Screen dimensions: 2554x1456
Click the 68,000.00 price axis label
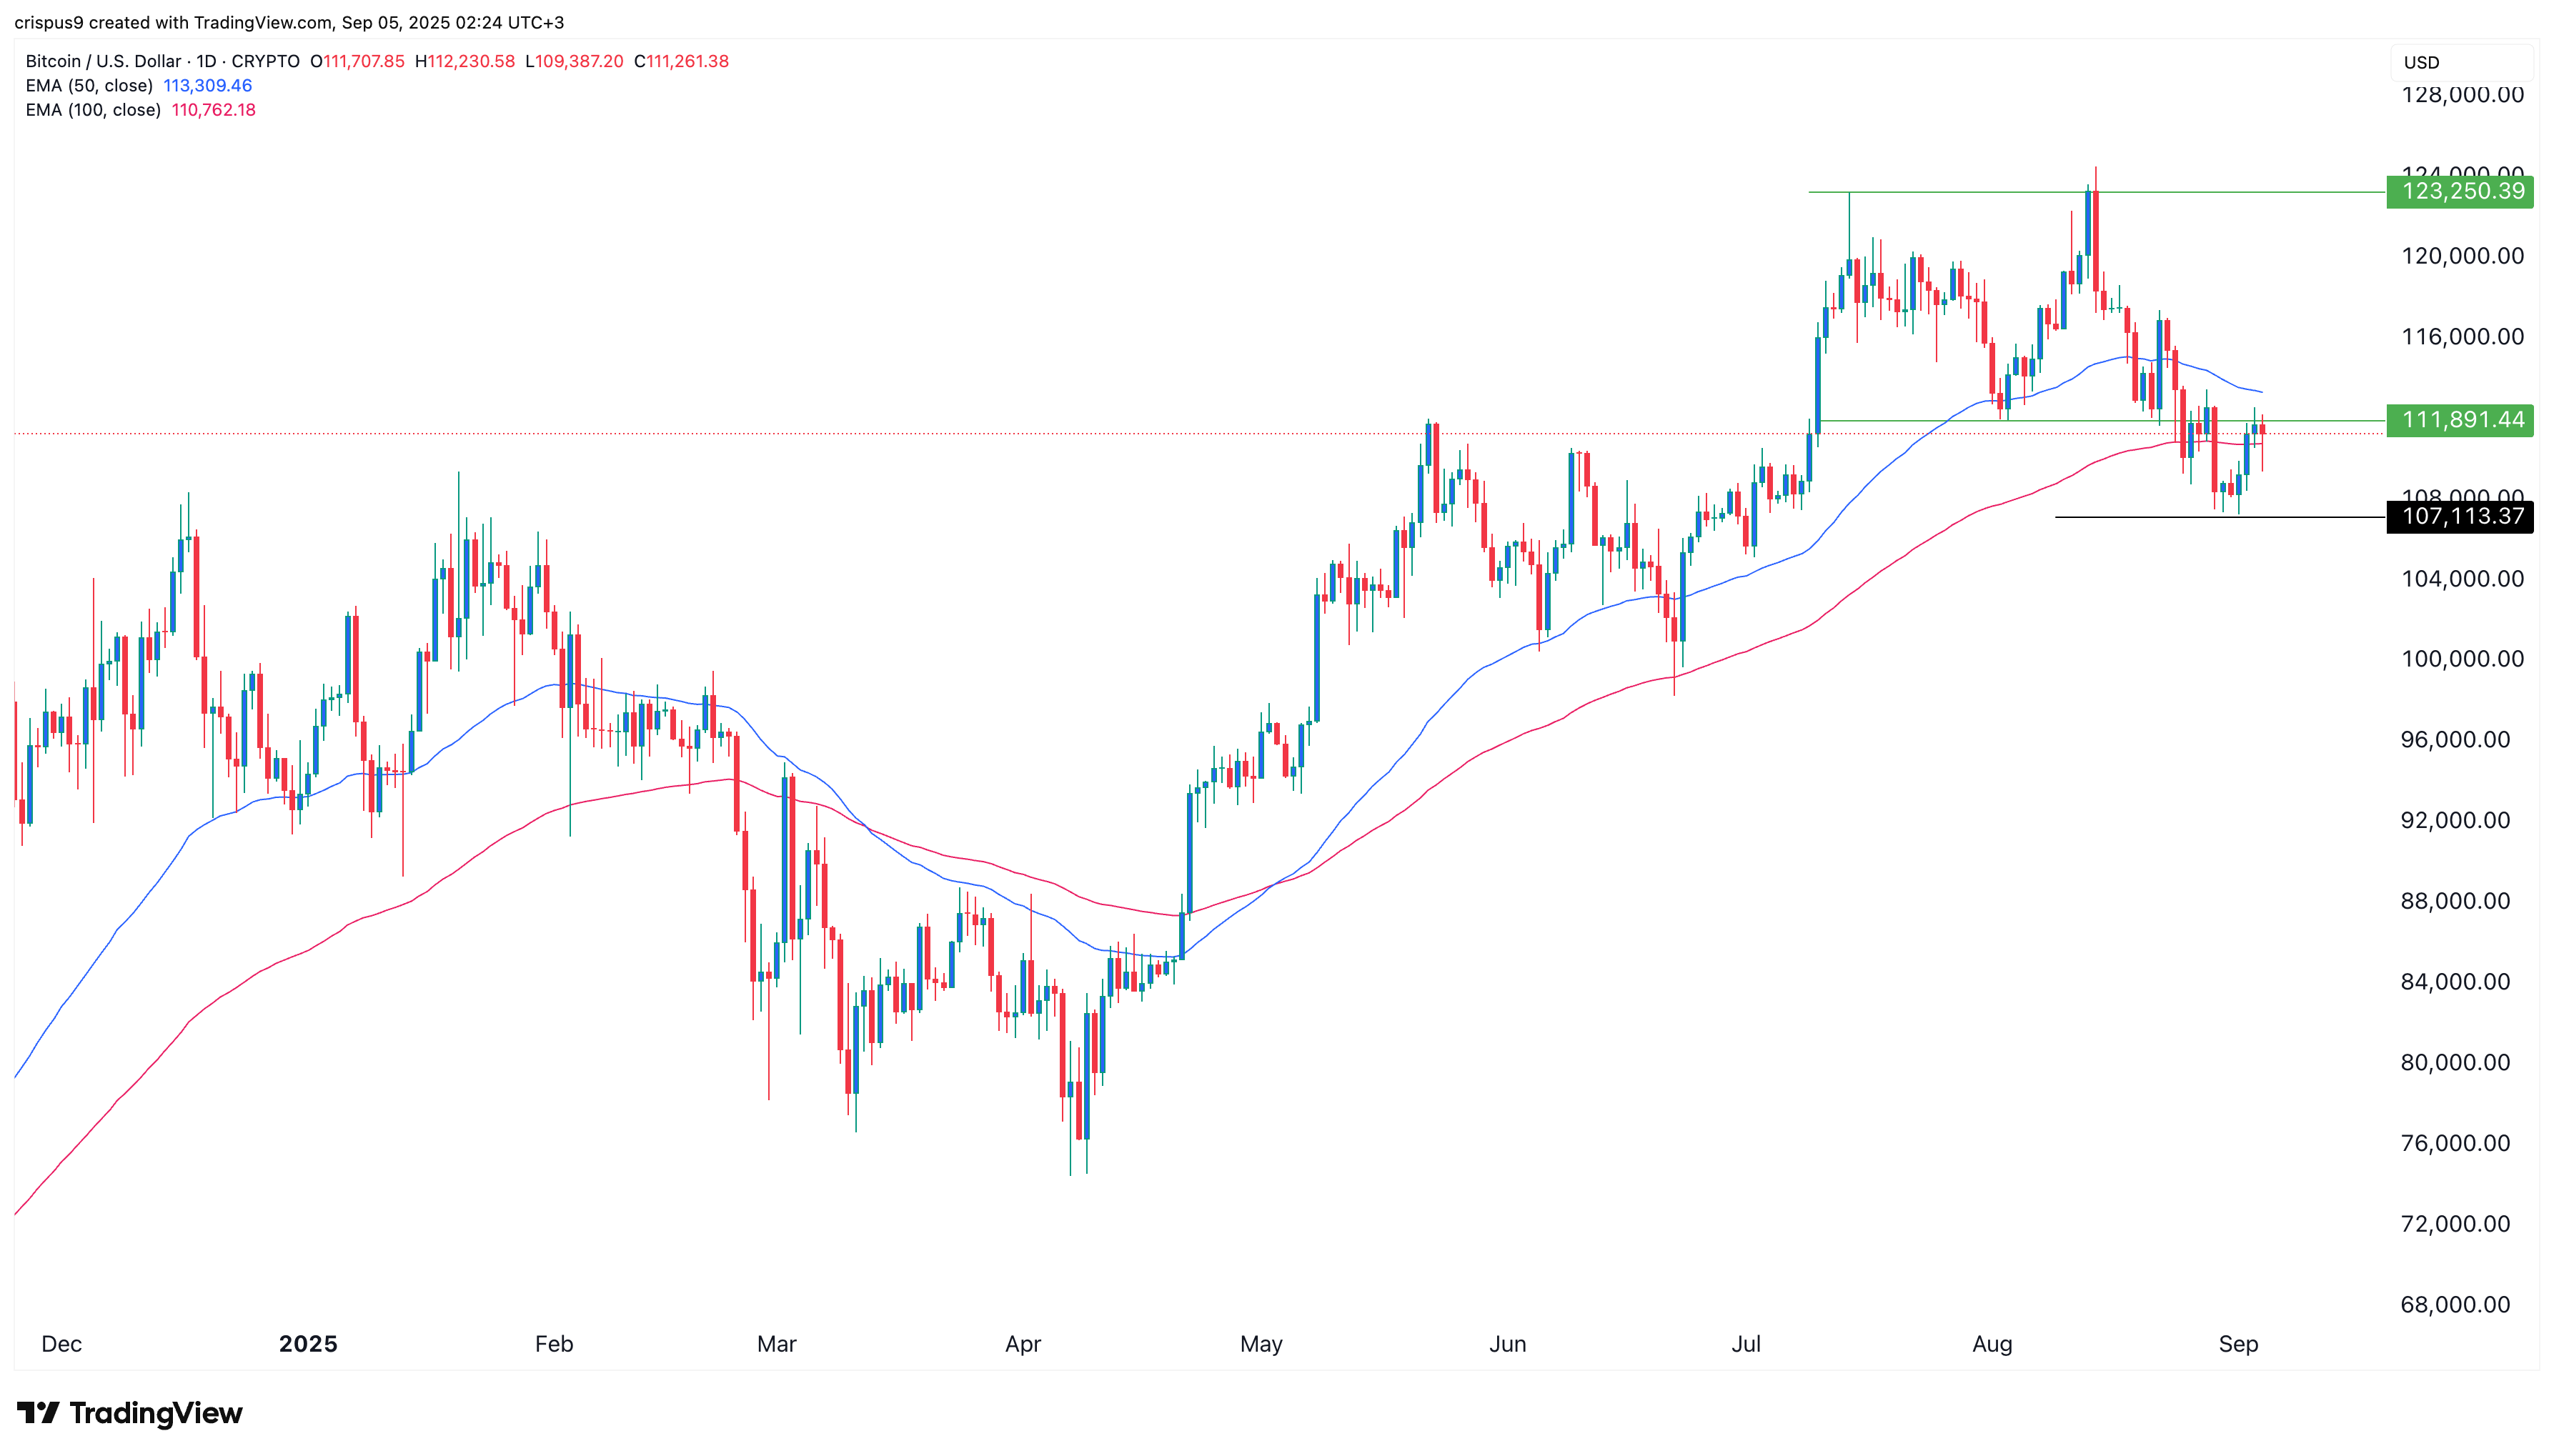[2455, 1305]
